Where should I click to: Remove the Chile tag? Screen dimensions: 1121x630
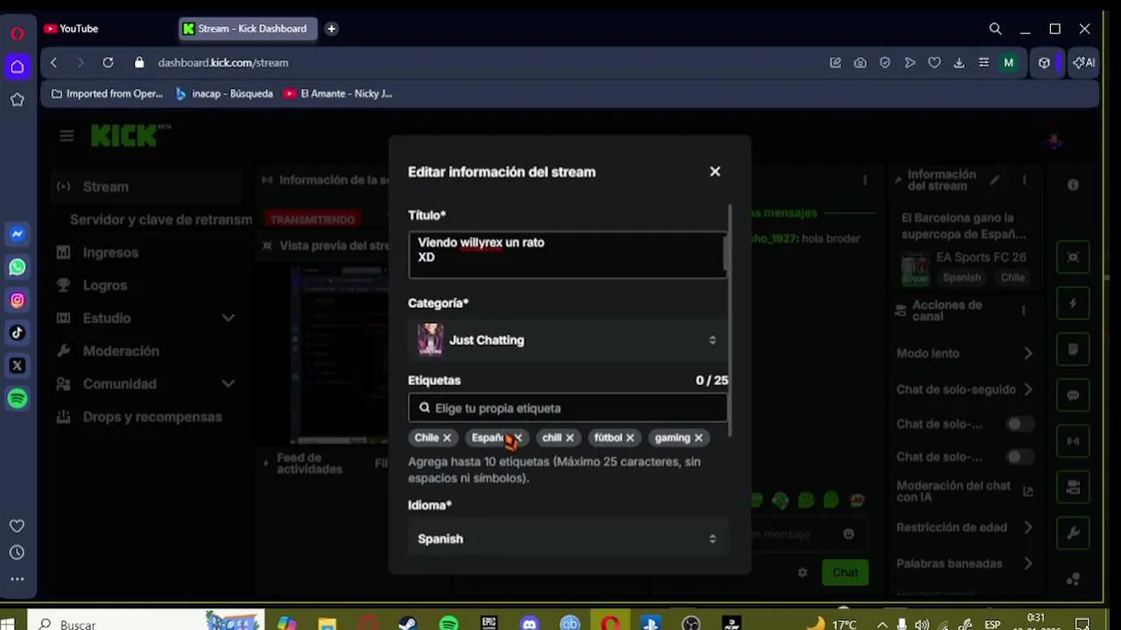[447, 437]
